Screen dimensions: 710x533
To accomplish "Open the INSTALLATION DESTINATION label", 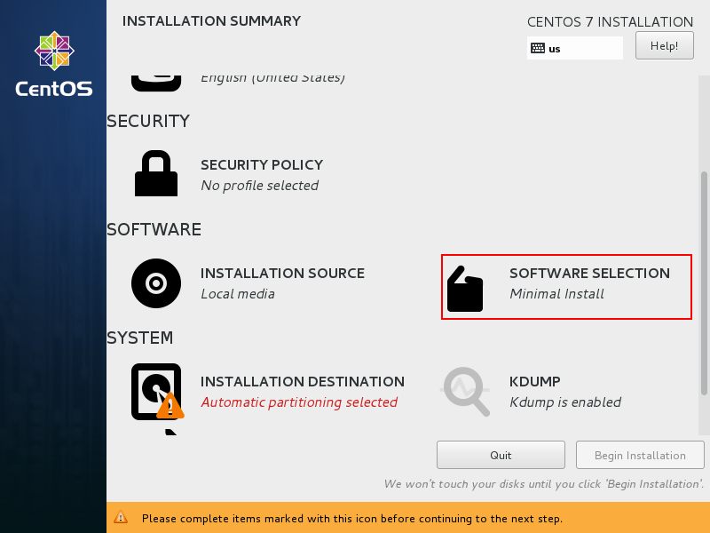I will 303,382.
